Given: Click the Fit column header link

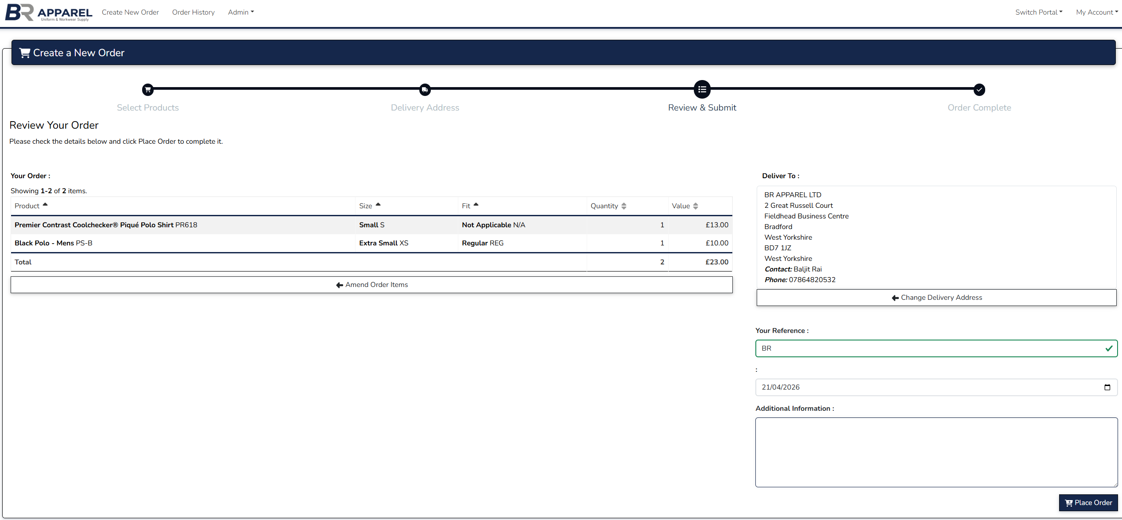Looking at the screenshot, I should point(466,206).
